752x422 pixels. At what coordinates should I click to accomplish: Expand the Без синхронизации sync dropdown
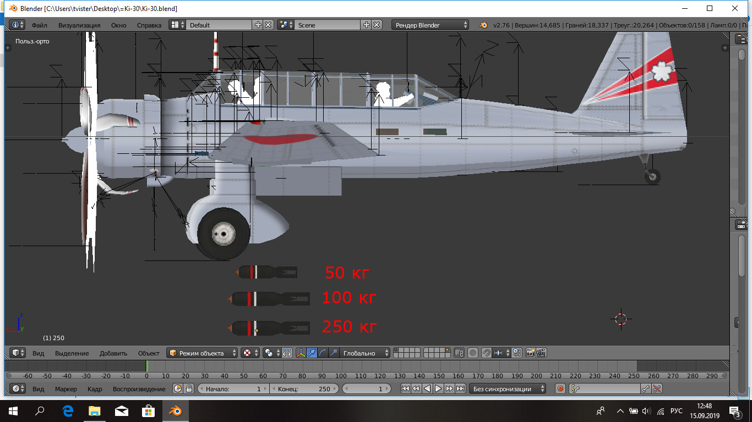[507, 388]
